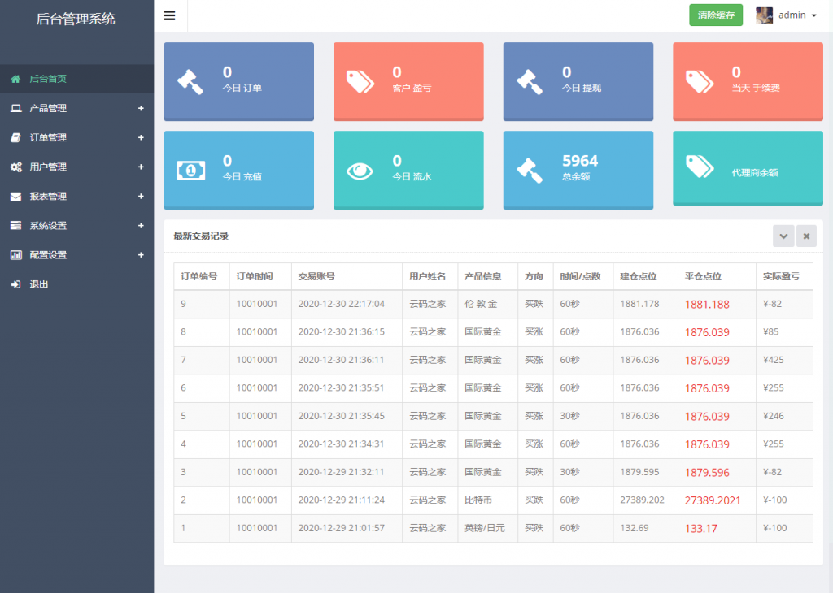The height and width of the screenshot is (593, 833).
Task: Click the 今日提现 statistics card
Action: (x=578, y=81)
